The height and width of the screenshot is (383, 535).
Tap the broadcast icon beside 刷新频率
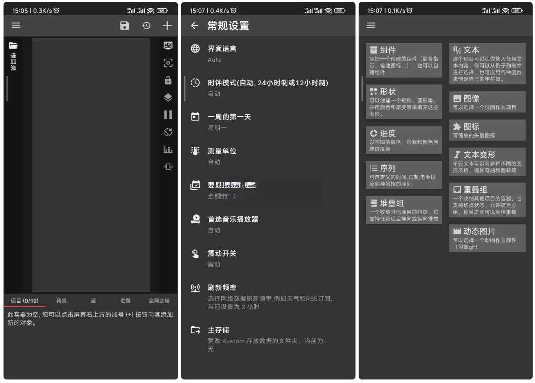(195, 288)
